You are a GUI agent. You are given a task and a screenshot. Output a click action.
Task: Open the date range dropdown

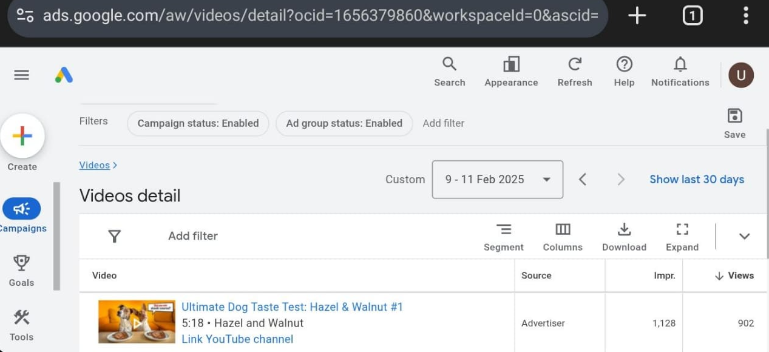pyautogui.click(x=497, y=180)
